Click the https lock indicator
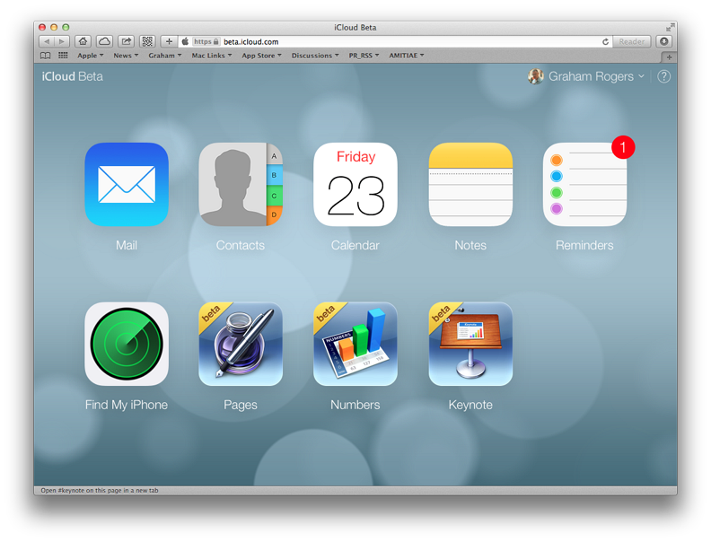711x542 pixels. (x=206, y=41)
